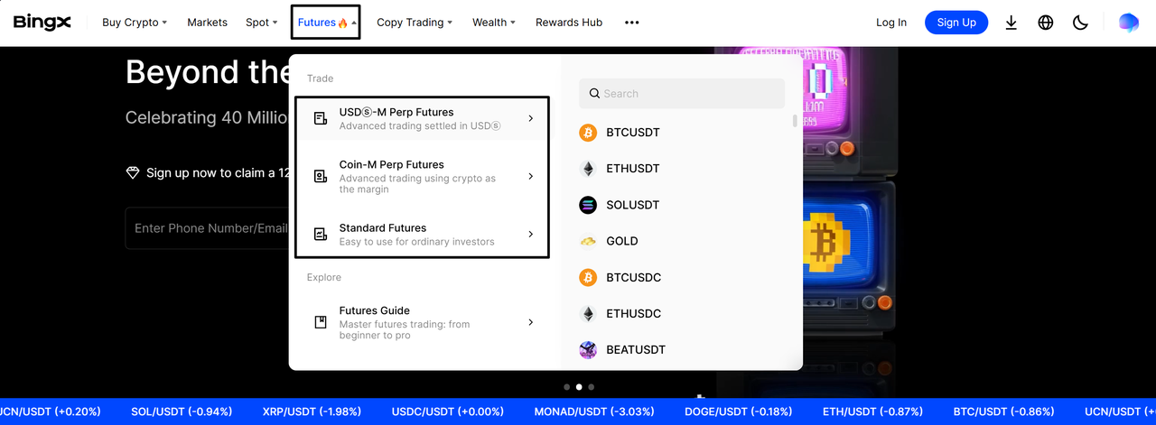Image resolution: width=1156 pixels, height=425 pixels.
Task: Choose Standard Futures from the menu
Action: click(x=422, y=235)
